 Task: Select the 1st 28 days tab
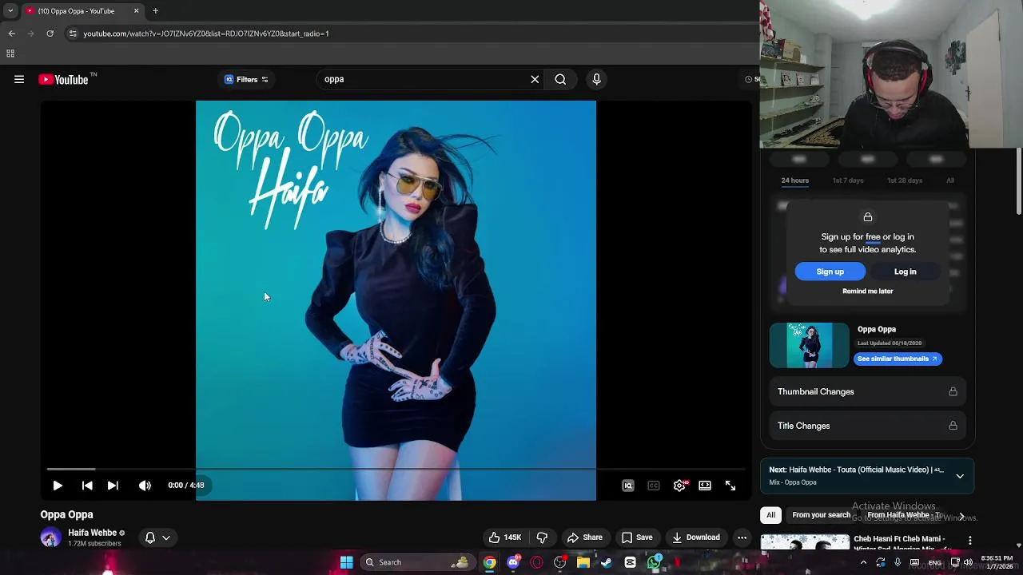(x=905, y=180)
